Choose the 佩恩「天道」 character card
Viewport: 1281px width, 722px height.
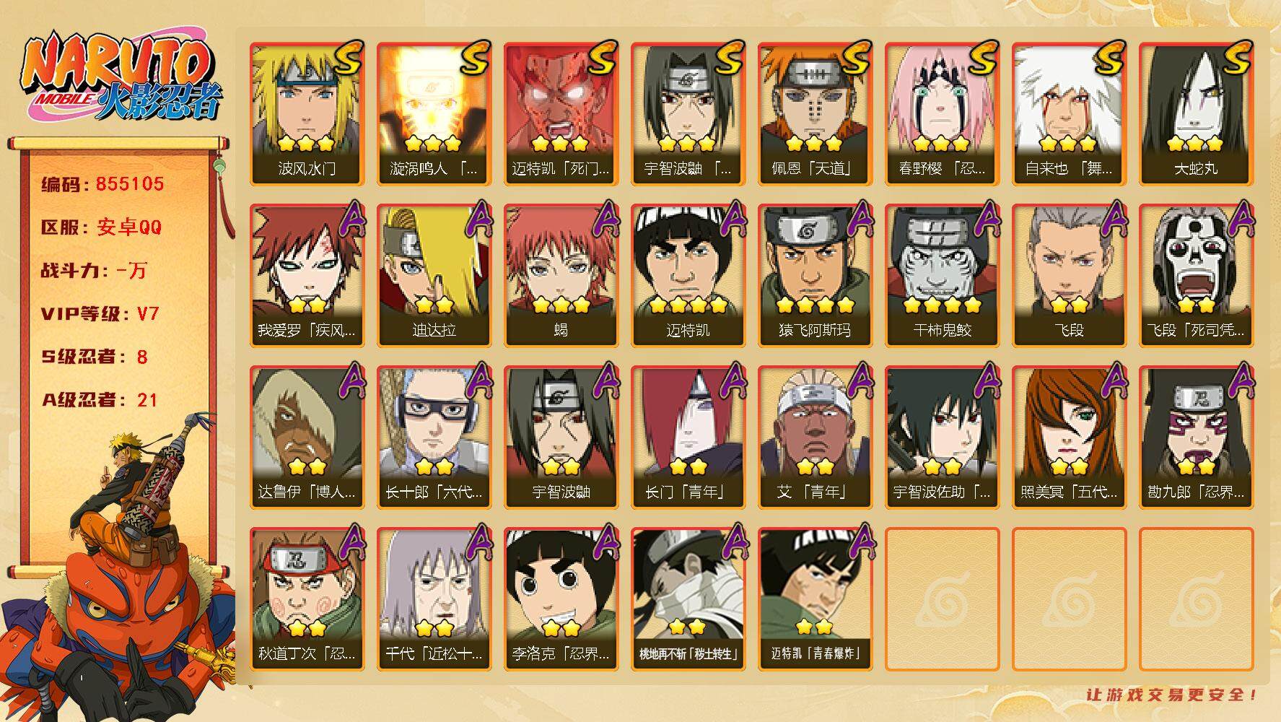[815, 114]
